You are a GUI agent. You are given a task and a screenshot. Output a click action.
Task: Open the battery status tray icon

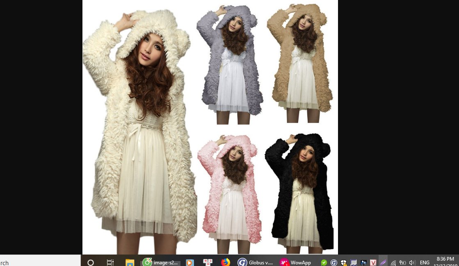pyautogui.click(x=402, y=263)
